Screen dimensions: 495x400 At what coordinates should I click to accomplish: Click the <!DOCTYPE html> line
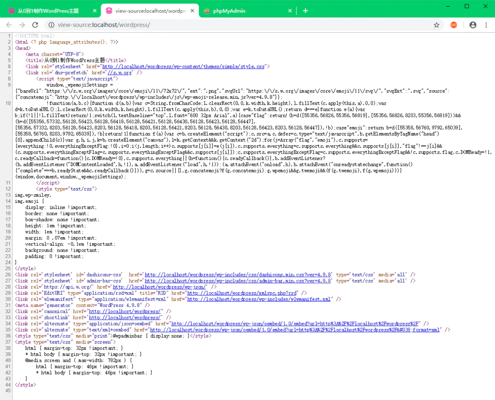[34, 36]
